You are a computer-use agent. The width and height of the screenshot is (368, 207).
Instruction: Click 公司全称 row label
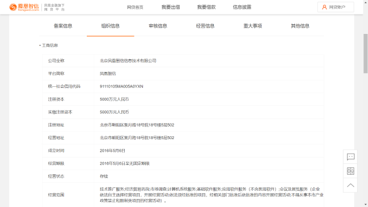click(x=56, y=61)
